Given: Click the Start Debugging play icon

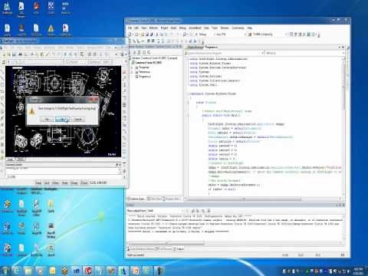Looking at the screenshot, I should click(x=196, y=34).
